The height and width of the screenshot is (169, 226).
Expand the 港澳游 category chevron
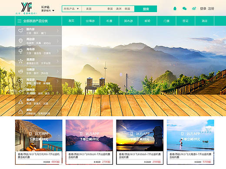[58, 61]
